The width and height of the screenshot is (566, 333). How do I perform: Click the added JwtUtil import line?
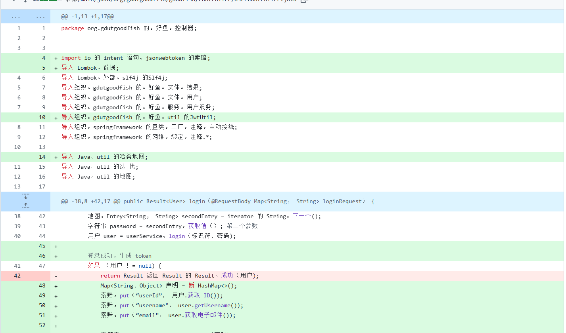(139, 117)
